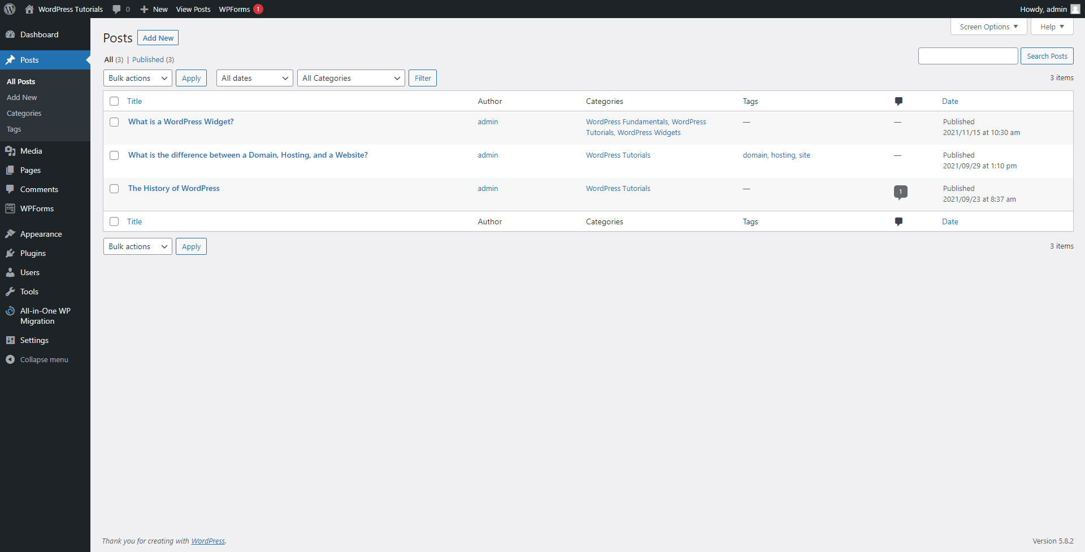Click the WordPress Widgets category link

point(649,132)
